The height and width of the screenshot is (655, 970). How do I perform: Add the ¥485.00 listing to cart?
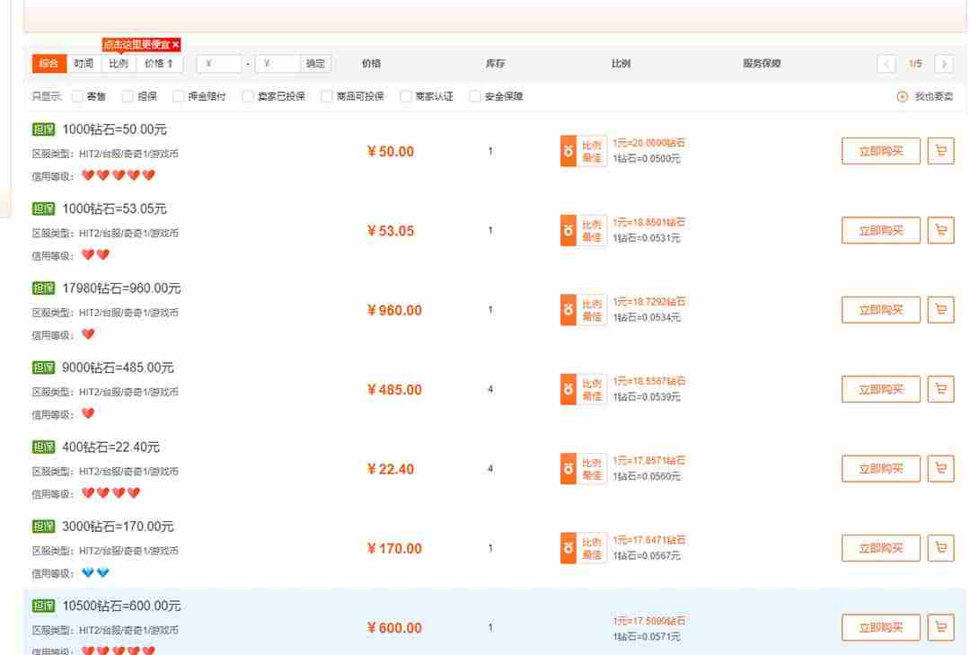[x=940, y=389]
